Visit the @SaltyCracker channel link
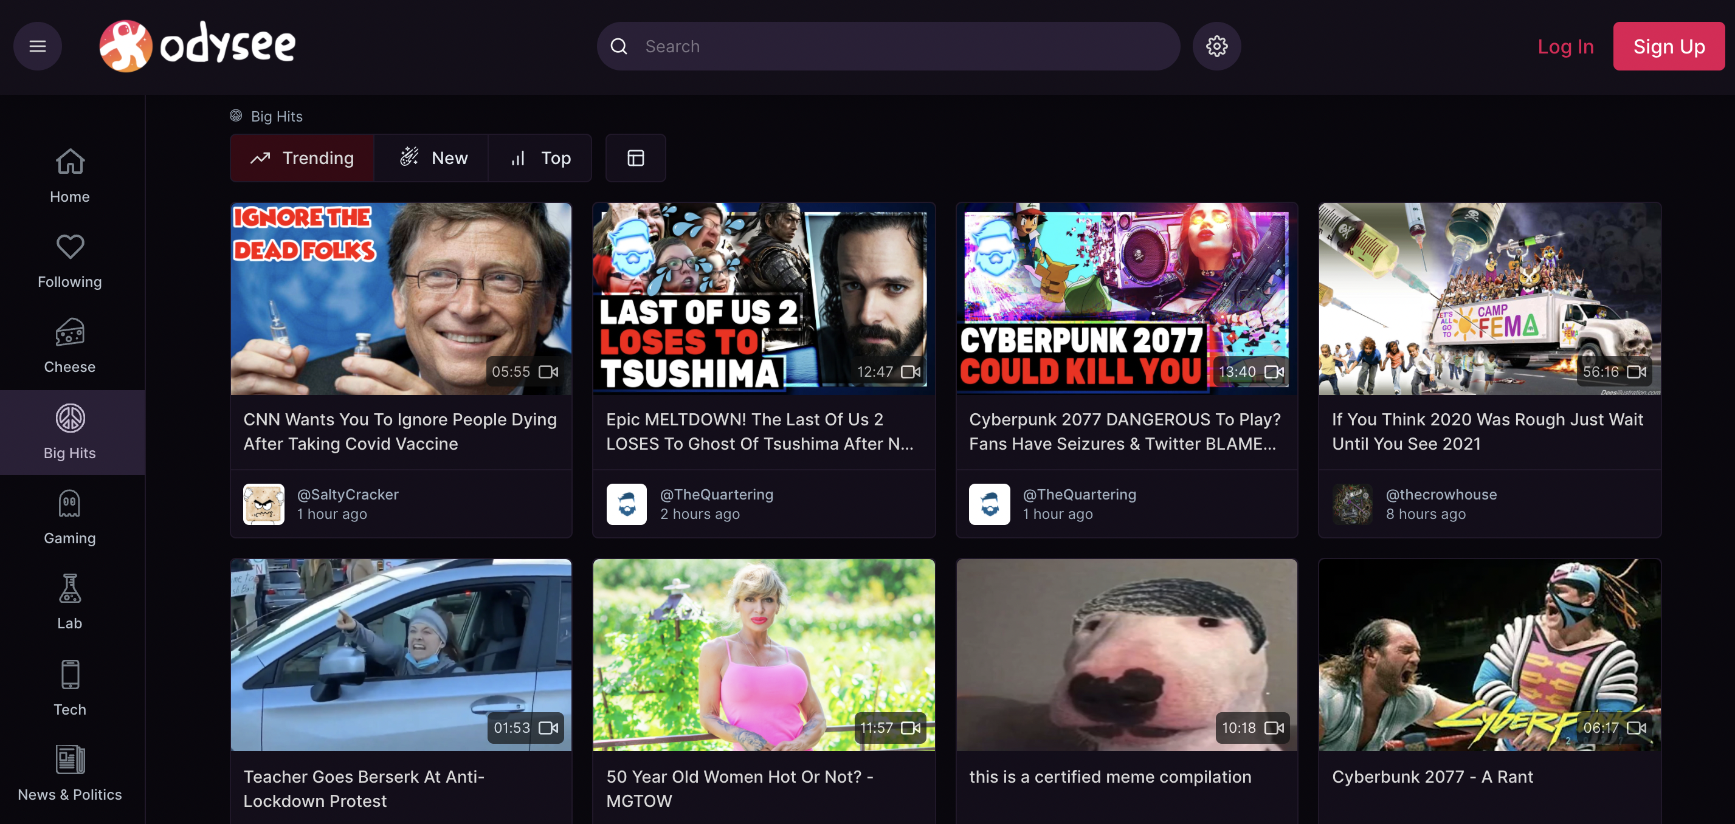 [348, 494]
